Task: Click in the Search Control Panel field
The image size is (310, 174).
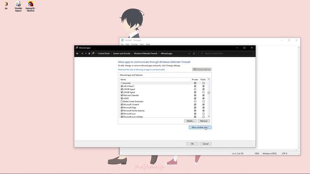Action: click(x=226, y=54)
